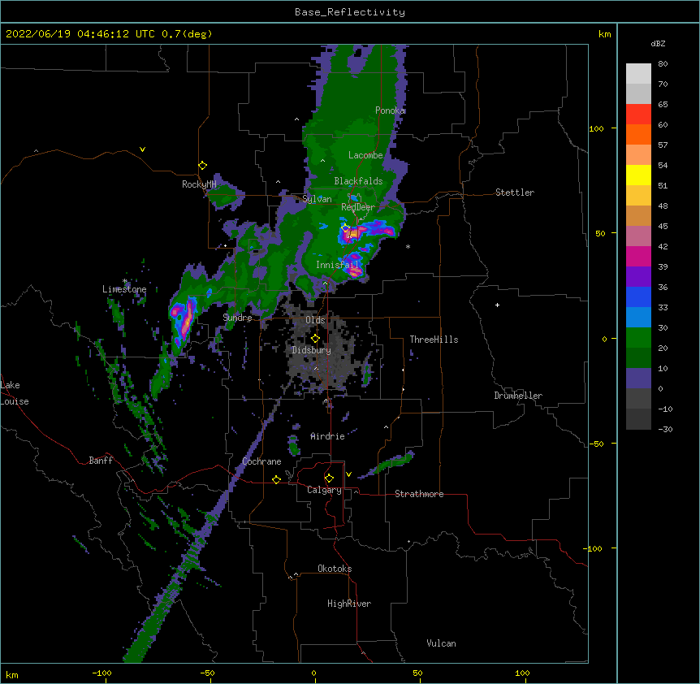The width and height of the screenshot is (700, 684).
Task: Click the white asterisk marker above Limestone
Action: 125,281
